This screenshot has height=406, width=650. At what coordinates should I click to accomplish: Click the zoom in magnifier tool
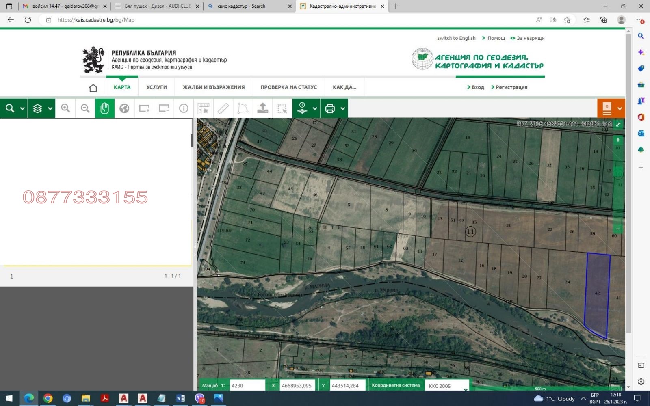65,108
